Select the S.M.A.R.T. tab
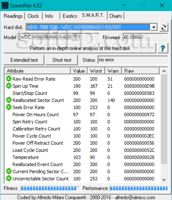The width and height of the screenshot is (172, 200). (93, 15)
